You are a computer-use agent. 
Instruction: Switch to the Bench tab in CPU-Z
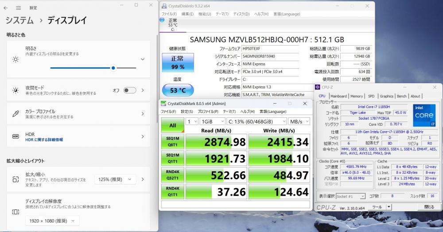[401, 96]
